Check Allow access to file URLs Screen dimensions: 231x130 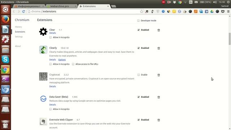click(x=73, y=64)
